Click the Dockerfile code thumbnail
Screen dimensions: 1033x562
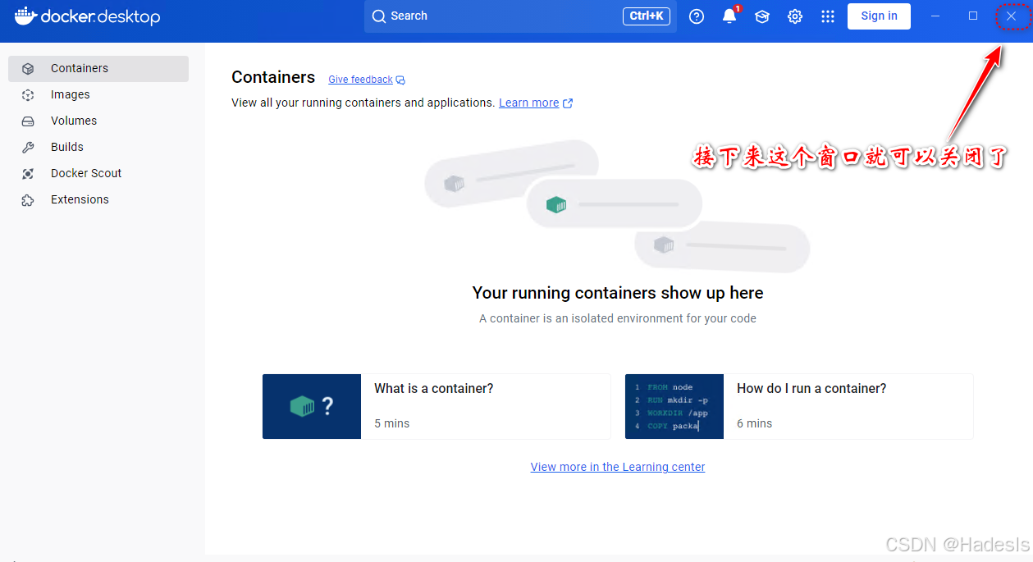(x=674, y=406)
